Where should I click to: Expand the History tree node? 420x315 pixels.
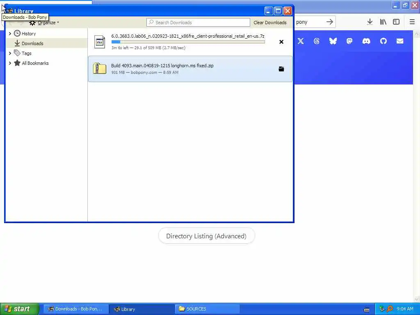(x=10, y=34)
